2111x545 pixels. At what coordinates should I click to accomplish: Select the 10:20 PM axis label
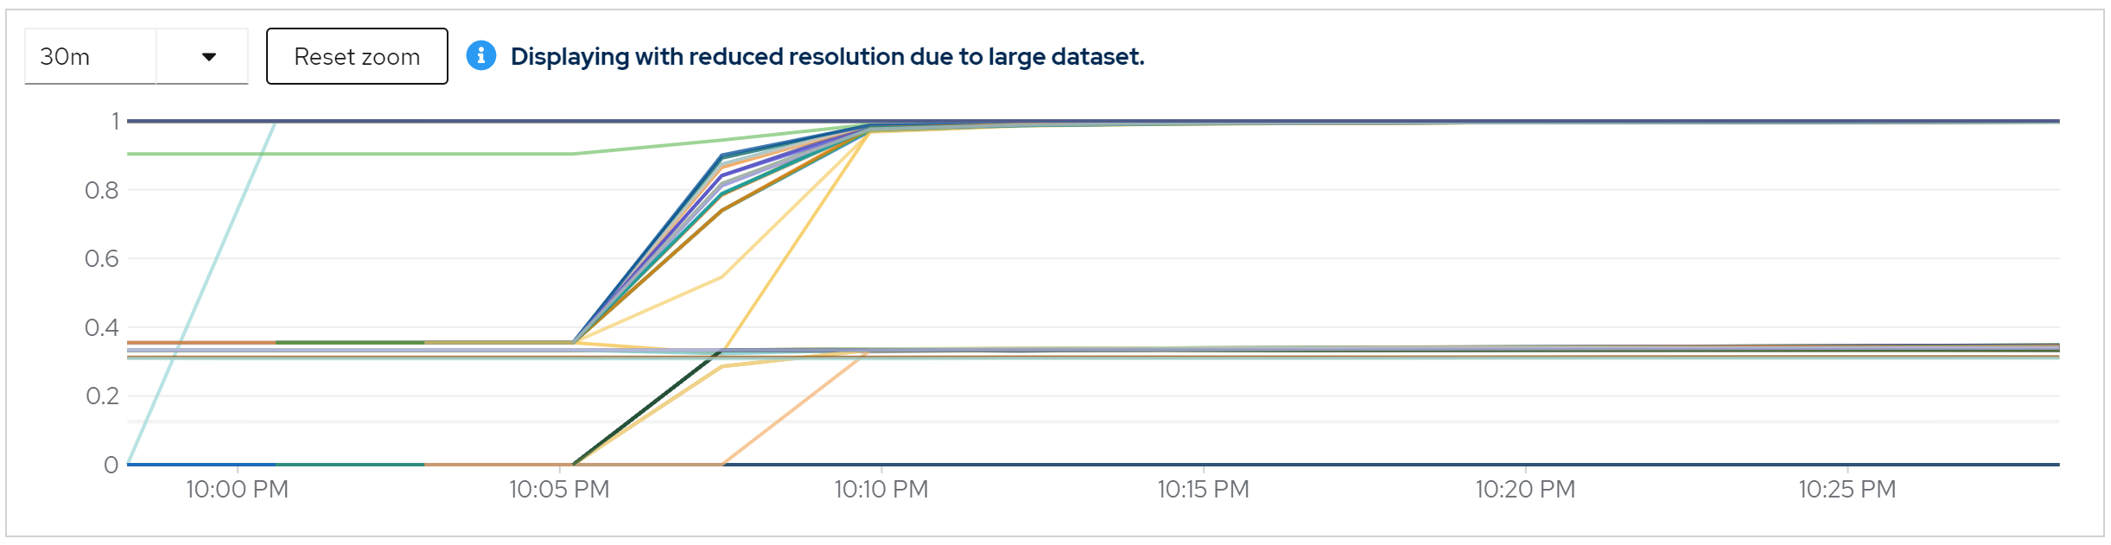[x=1525, y=490]
